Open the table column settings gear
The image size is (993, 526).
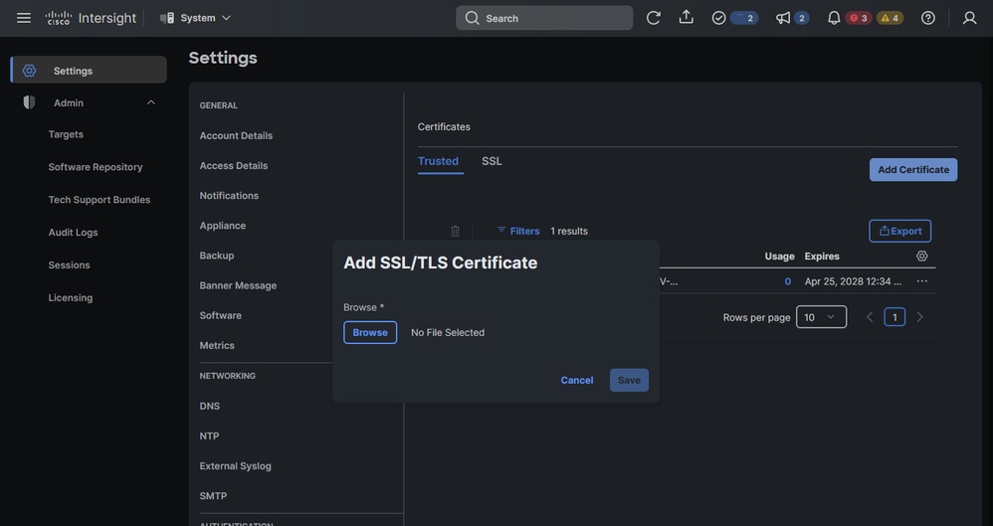coord(922,256)
